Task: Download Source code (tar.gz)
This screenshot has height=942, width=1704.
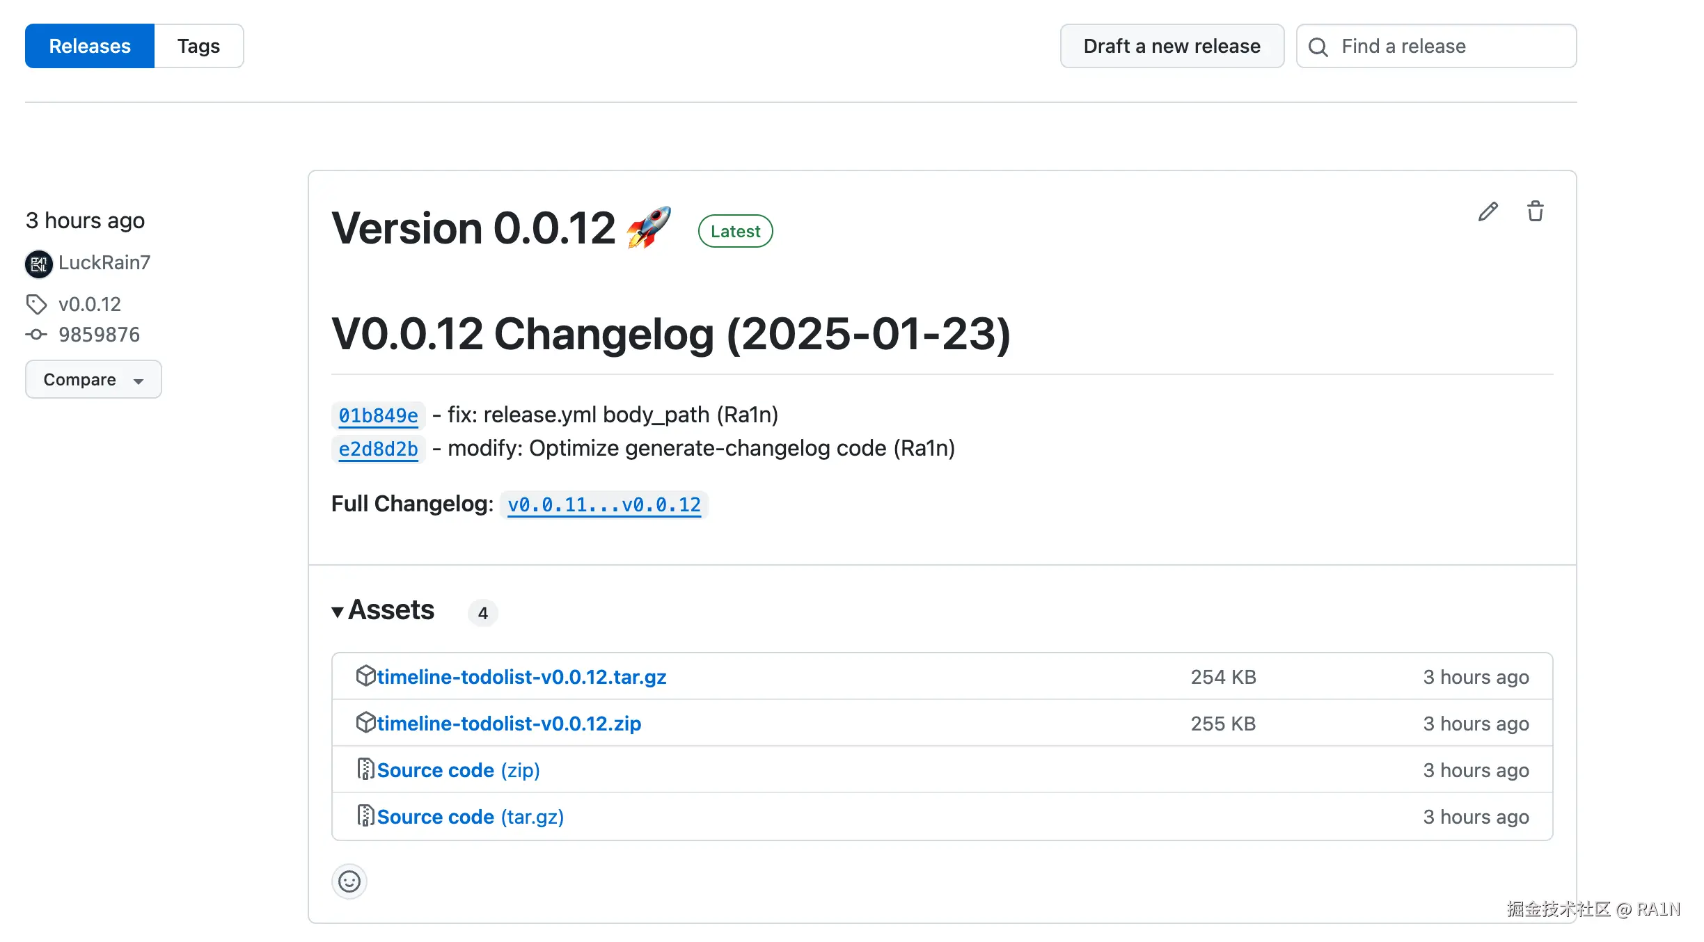Action: pyautogui.click(x=470, y=817)
